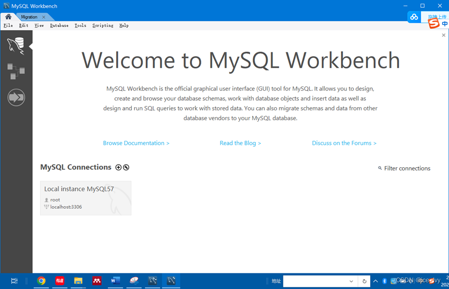Switch to the Migration tab
449x289 pixels.
pos(29,17)
